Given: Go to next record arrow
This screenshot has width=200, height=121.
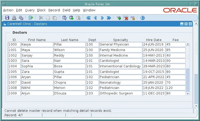Looking at the screenshot, I should [x=102, y=18].
